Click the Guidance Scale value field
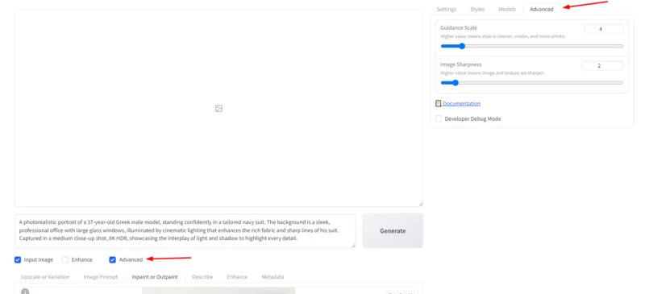Image resolution: width=645 pixels, height=294 pixels. point(603,29)
